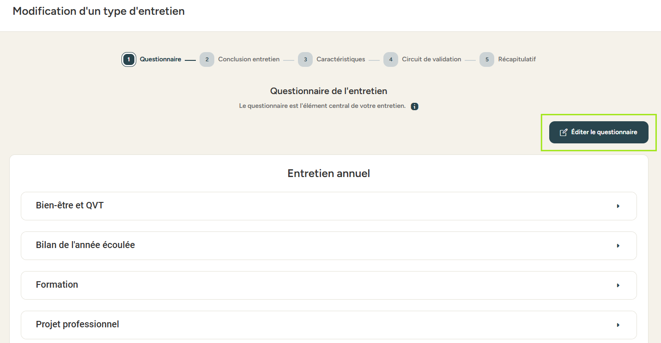The height and width of the screenshot is (343, 661).
Task: Expand Bien-être et QVT arrow
Action: (618, 206)
